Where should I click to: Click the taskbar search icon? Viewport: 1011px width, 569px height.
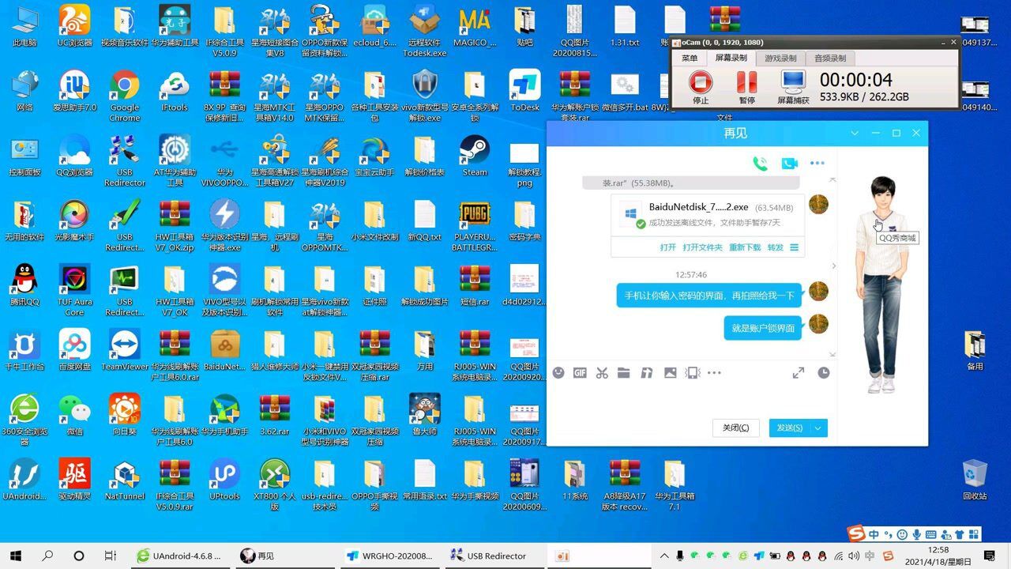click(47, 556)
